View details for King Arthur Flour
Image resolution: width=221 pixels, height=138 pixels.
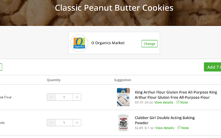pyautogui.click(x=164, y=102)
